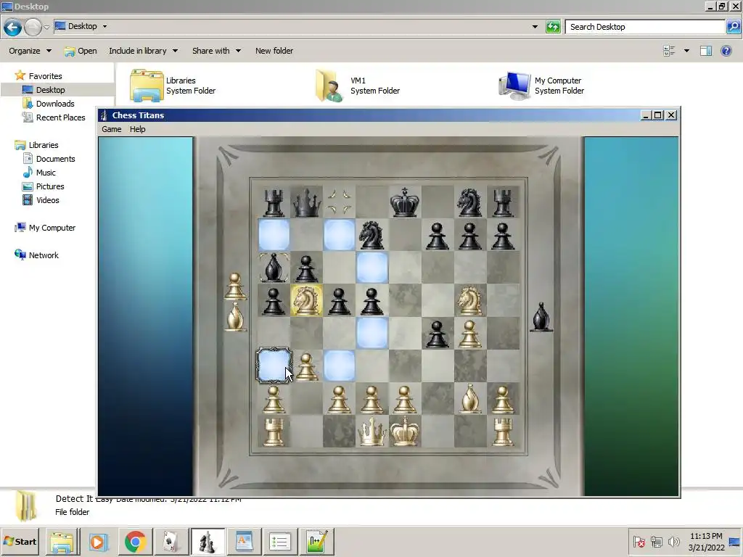
Task: Click the Change your view icon
Action: point(669,51)
